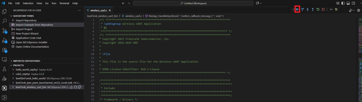Click Import Example from Repository
Screen dimensions: 362x102
click(34, 25)
